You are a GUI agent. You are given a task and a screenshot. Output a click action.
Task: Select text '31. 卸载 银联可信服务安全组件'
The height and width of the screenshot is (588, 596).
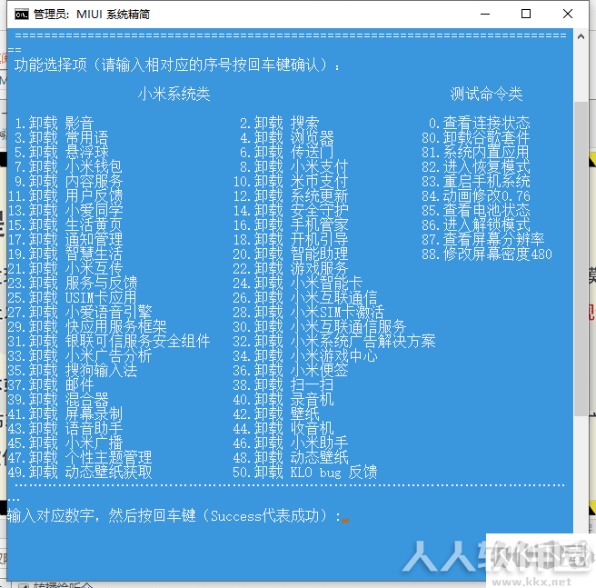[109, 341]
